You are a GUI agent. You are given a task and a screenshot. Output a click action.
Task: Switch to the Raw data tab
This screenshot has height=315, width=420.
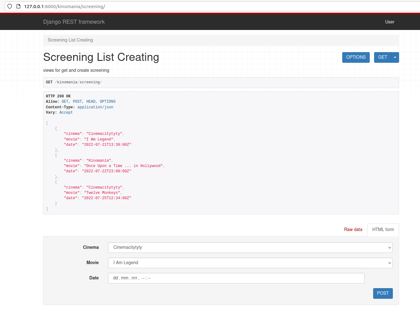coord(353,229)
